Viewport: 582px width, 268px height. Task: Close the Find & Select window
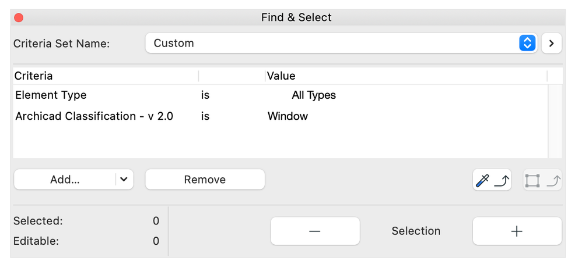(x=19, y=18)
